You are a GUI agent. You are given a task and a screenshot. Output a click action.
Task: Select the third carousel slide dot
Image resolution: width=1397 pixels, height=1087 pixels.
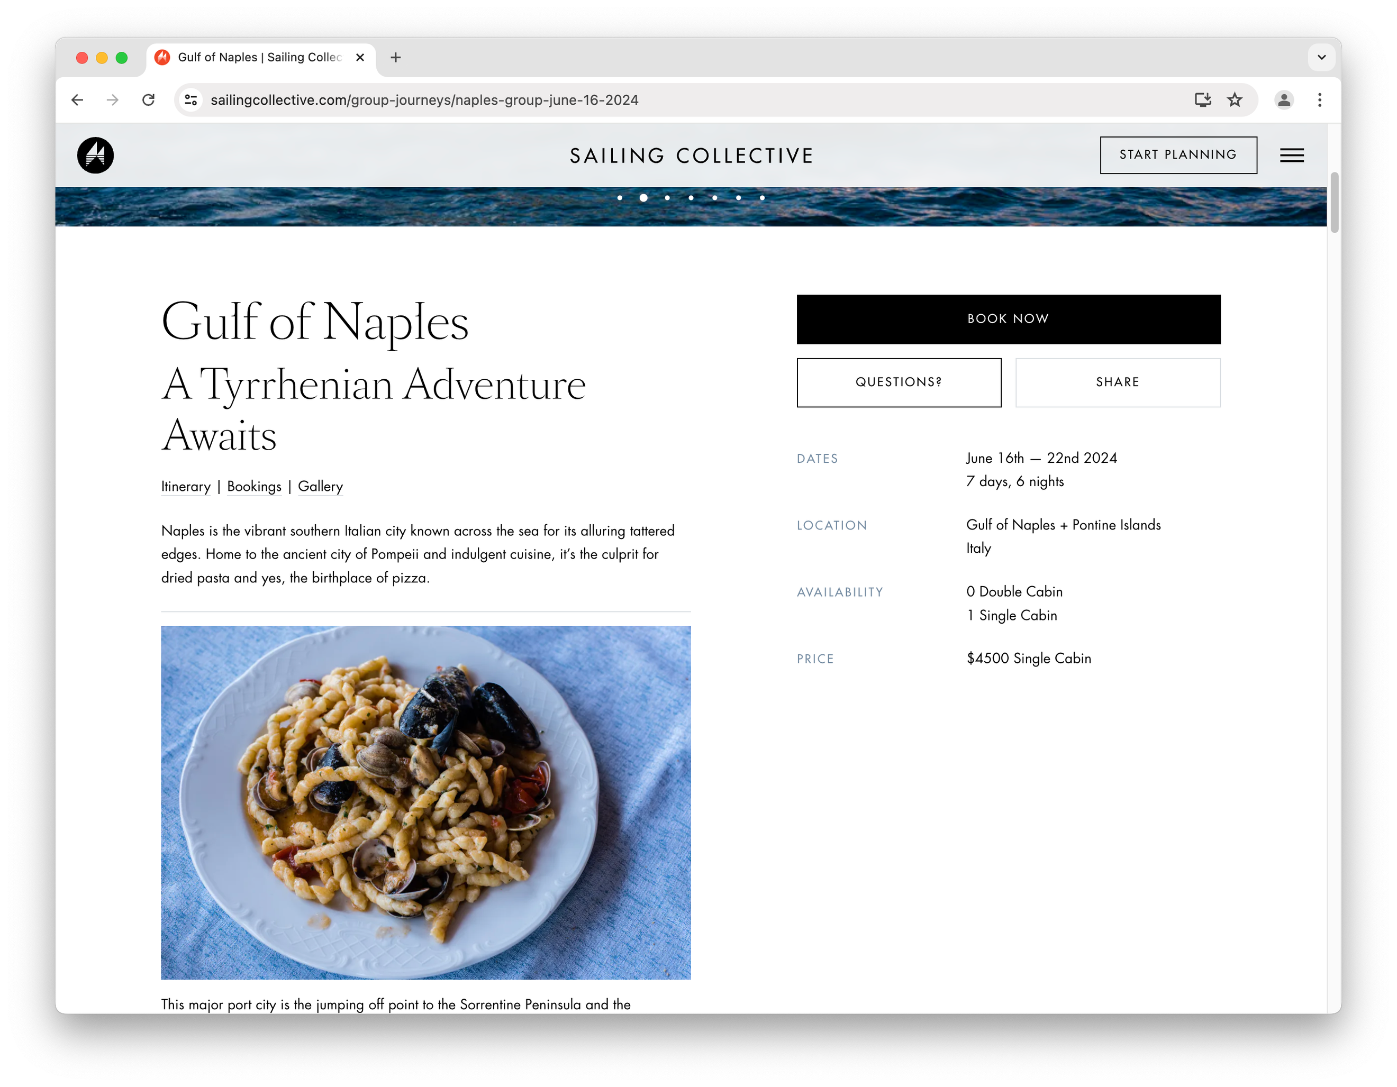pyautogui.click(x=667, y=198)
